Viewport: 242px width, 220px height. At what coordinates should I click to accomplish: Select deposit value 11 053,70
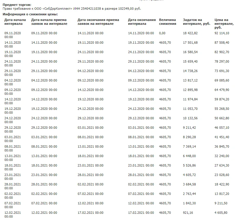(190, 109)
